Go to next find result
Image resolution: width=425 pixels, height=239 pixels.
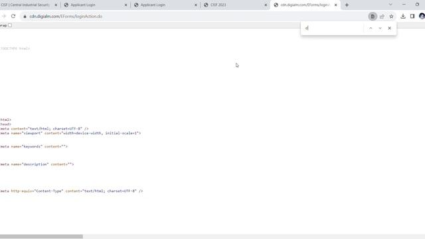click(x=380, y=28)
